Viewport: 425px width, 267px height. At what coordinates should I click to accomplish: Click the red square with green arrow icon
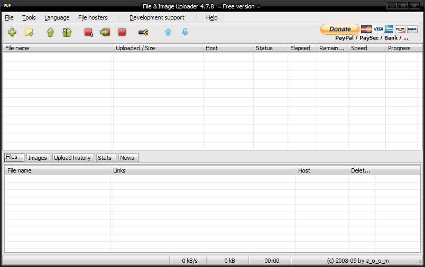pos(105,32)
